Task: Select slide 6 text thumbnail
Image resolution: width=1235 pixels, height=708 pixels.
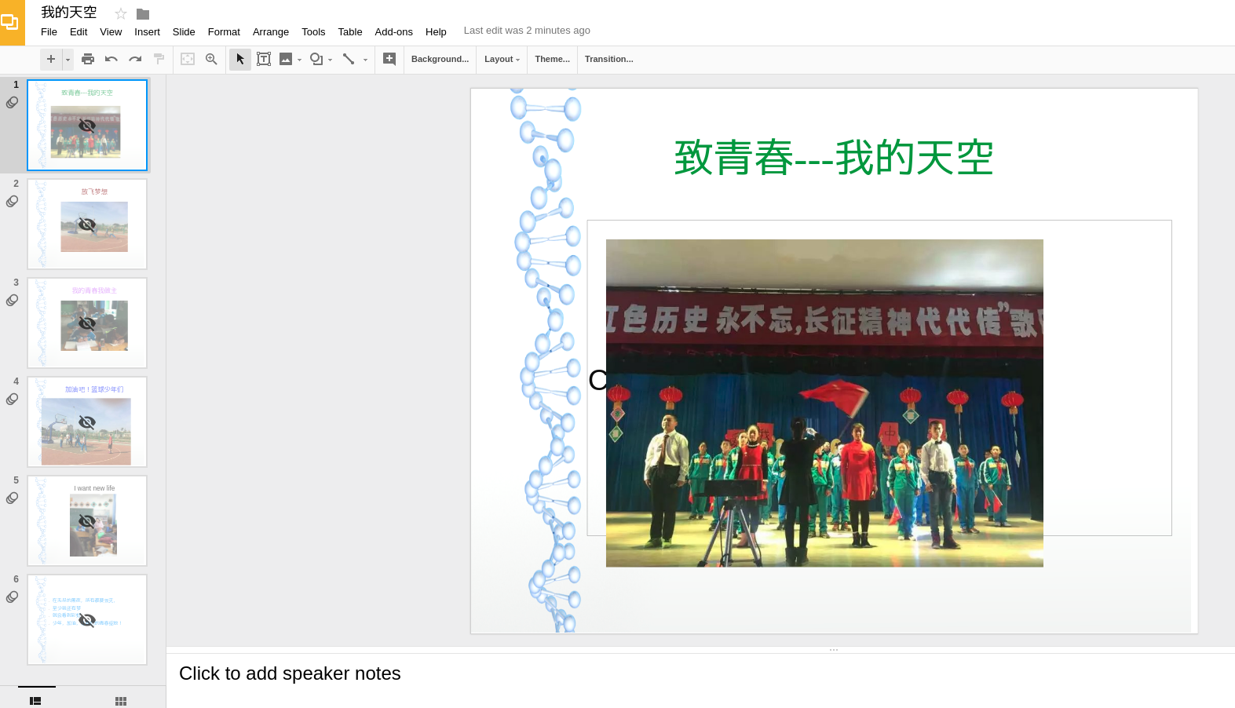Action: pyautogui.click(x=87, y=619)
